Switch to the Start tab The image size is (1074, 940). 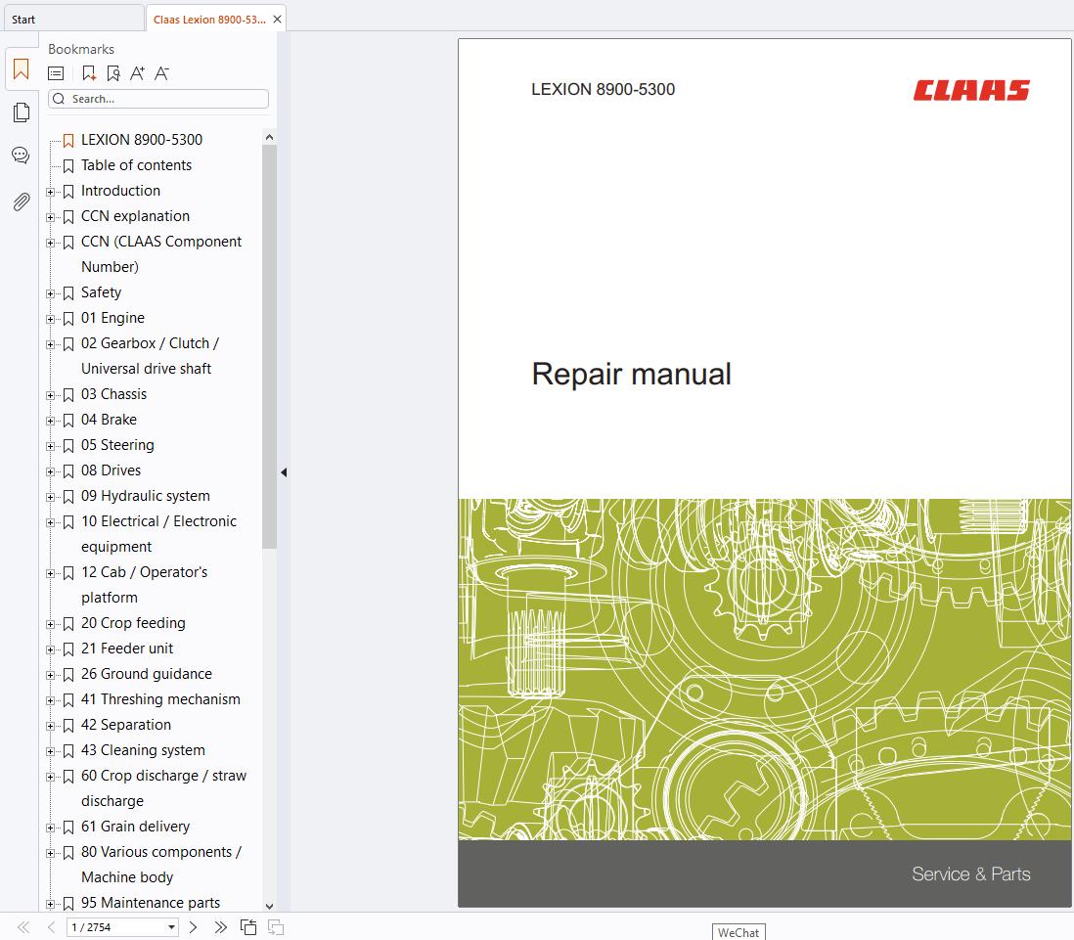[x=73, y=17]
